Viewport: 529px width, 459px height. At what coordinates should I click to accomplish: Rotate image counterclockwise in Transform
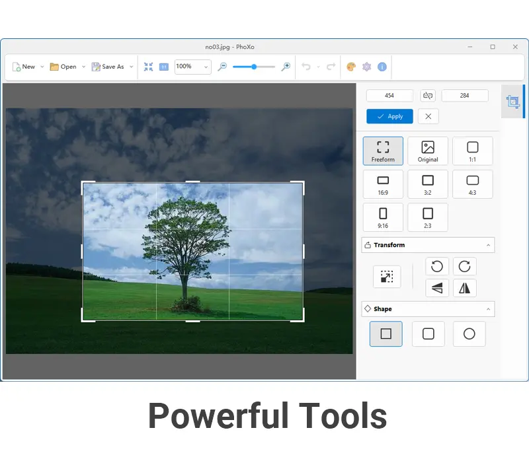pyautogui.click(x=437, y=266)
